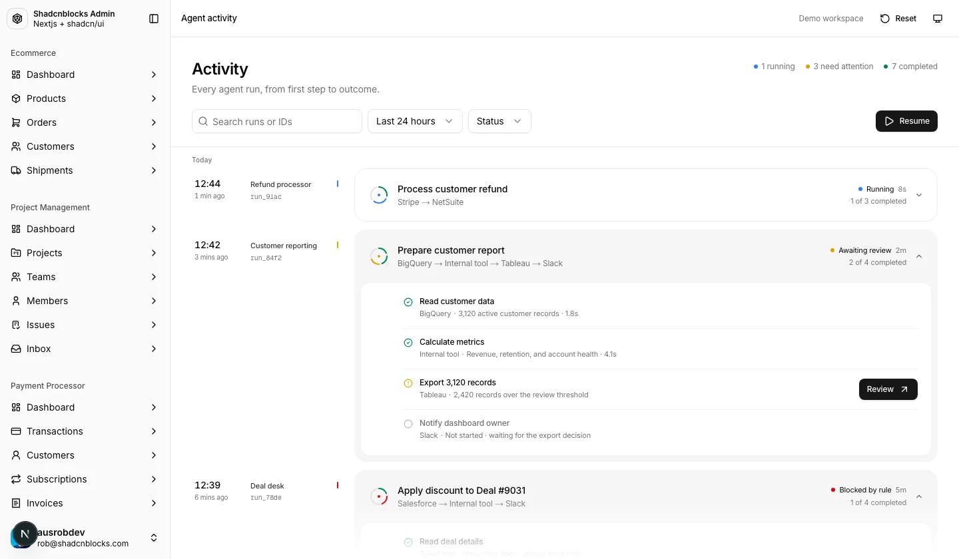Collapse the Apply discount to Deal #9031 chevron
Image resolution: width=959 pixels, height=559 pixels.
tap(919, 496)
